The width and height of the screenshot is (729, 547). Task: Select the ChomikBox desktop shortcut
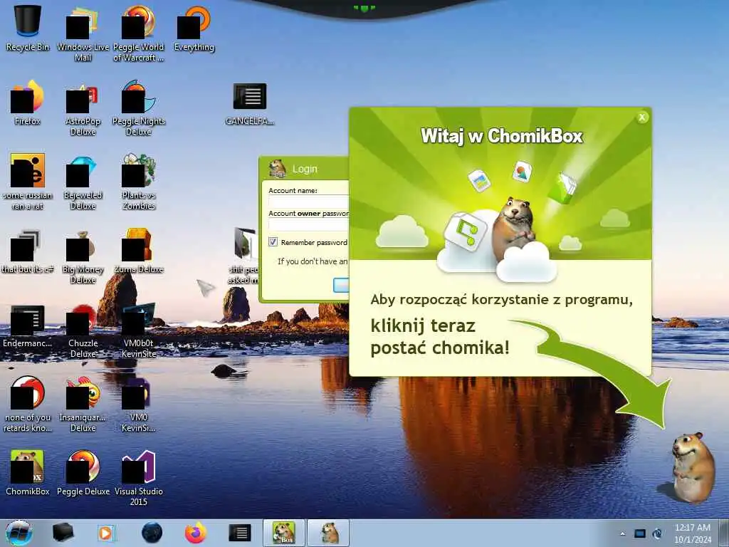(x=28, y=473)
